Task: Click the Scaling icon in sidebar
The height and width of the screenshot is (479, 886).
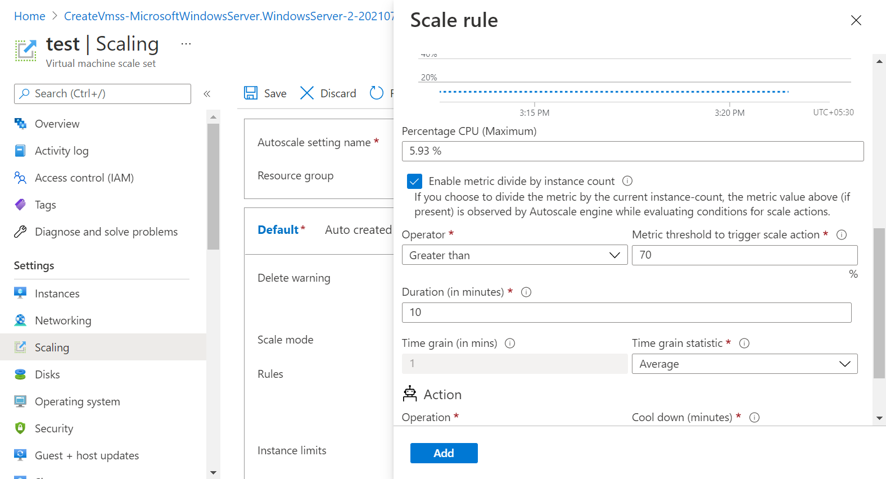Action: 20,347
